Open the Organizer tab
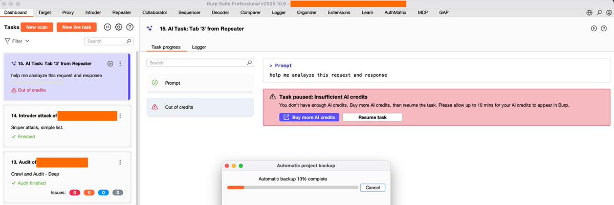 [306, 12]
